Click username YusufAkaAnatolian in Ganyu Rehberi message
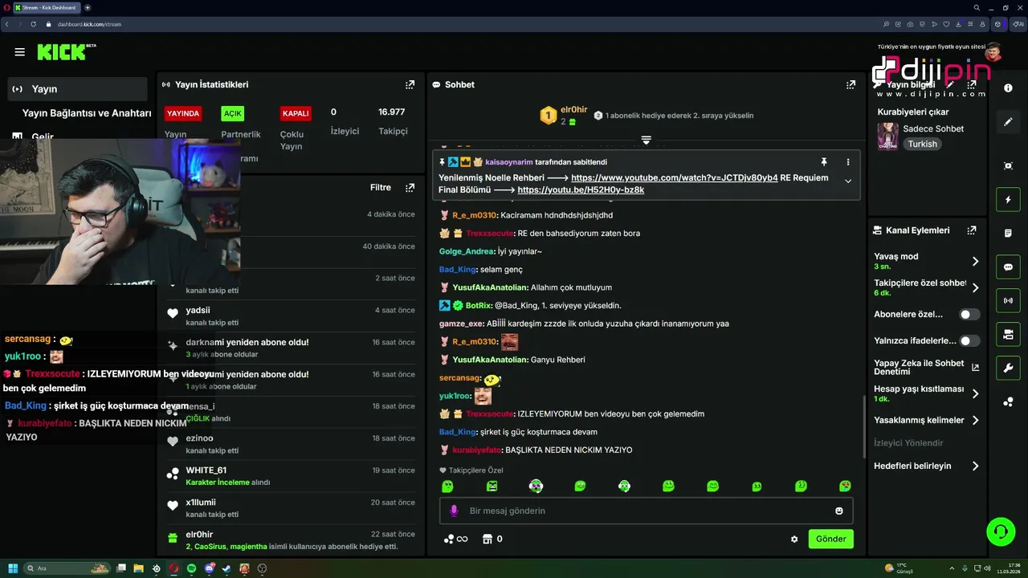This screenshot has width=1028, height=578. point(490,360)
